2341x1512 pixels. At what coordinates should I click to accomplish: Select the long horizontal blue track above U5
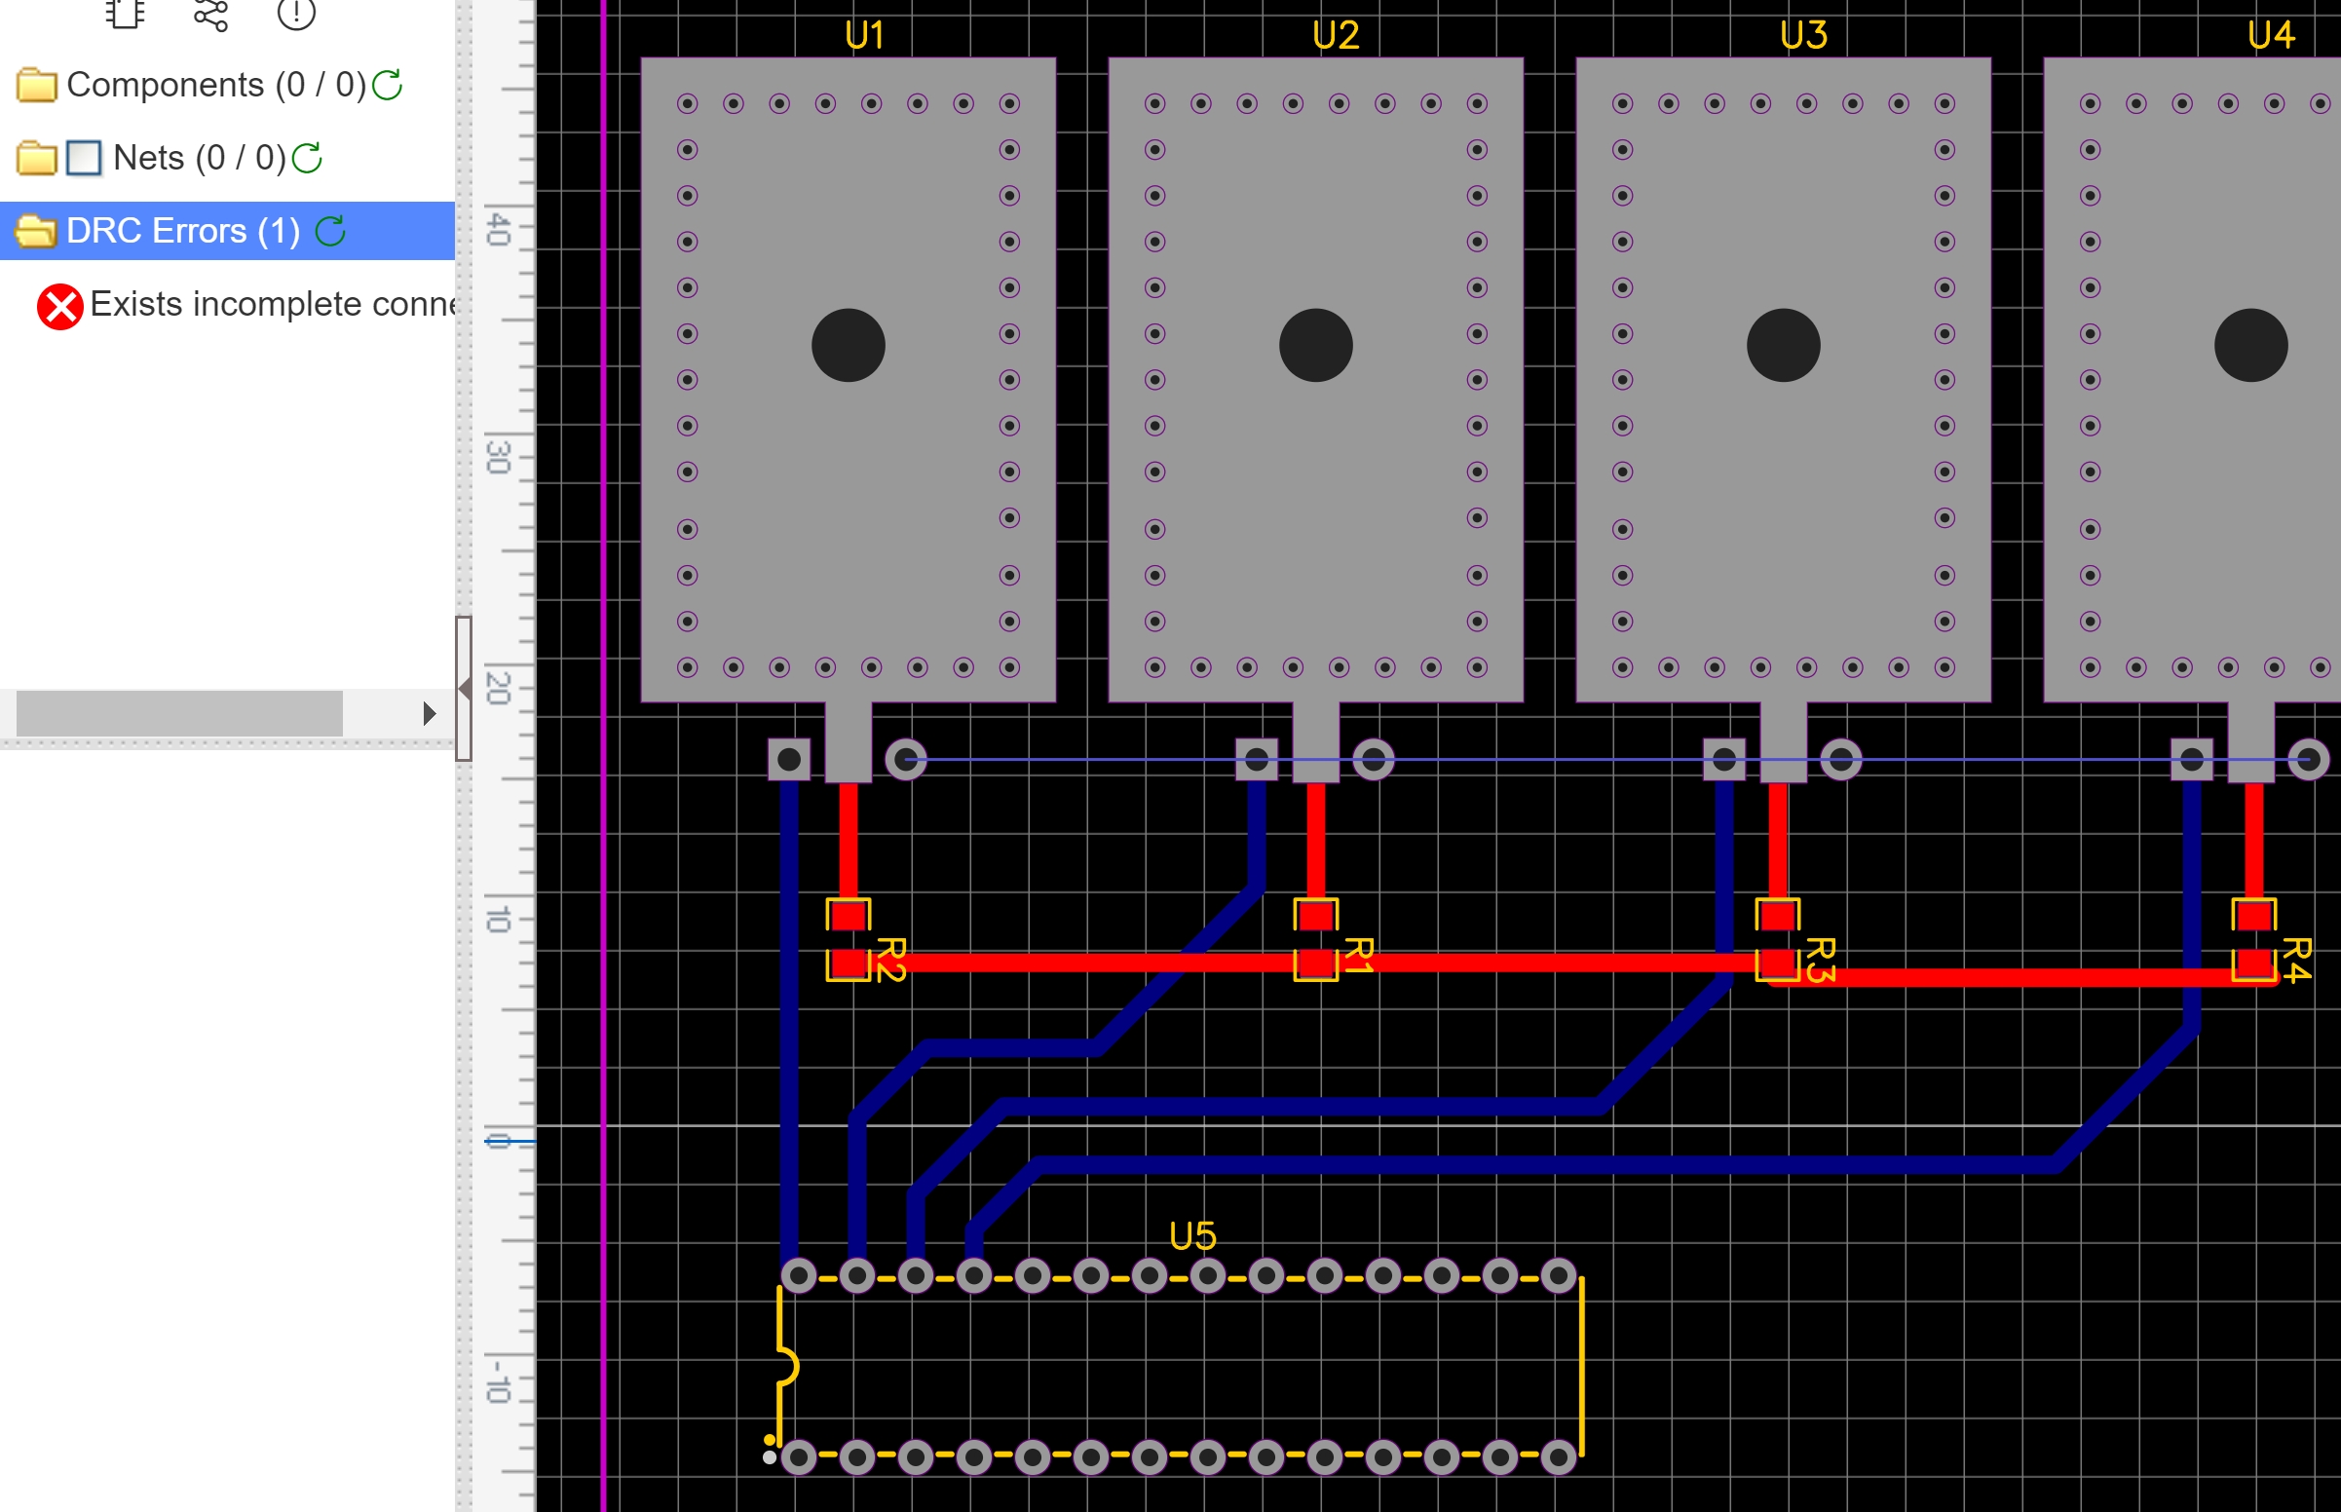[x=1546, y=1165]
